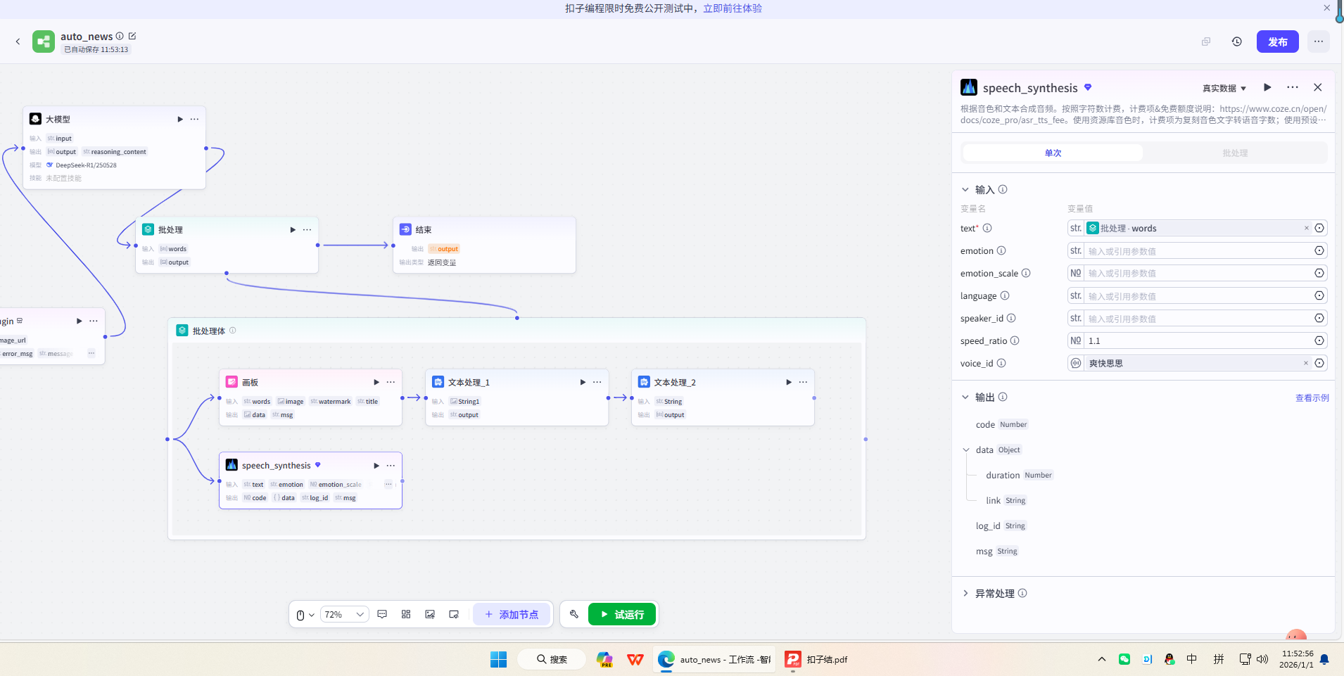Open the 真实数据 dropdown
1344x676 pixels.
pyautogui.click(x=1224, y=88)
